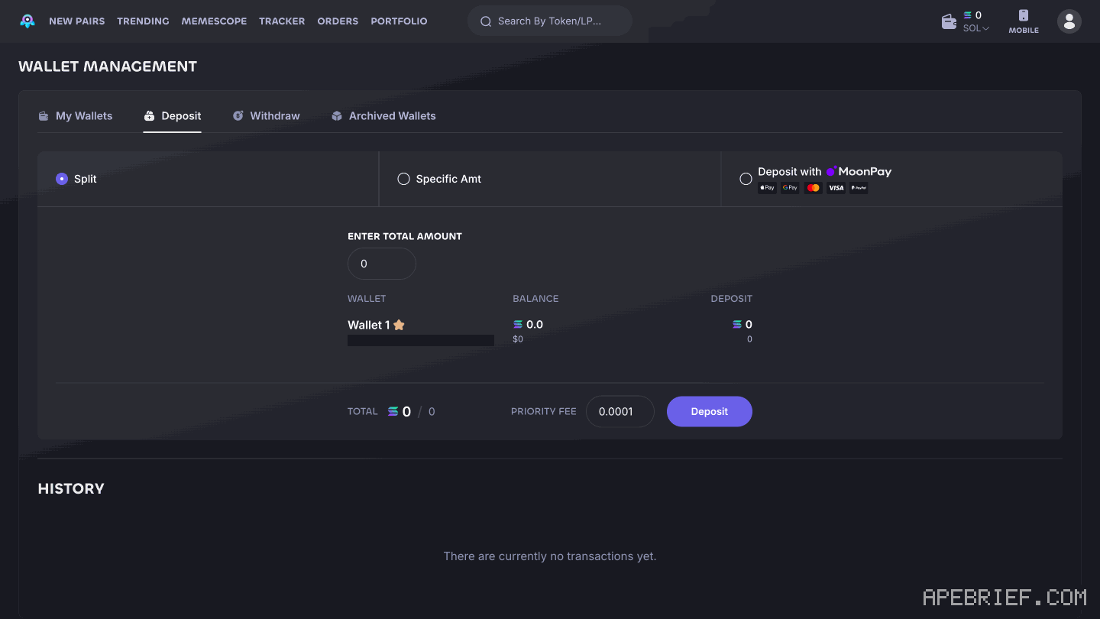Click the DEPOSIT column header
The width and height of the screenshot is (1100, 619).
[x=731, y=299]
